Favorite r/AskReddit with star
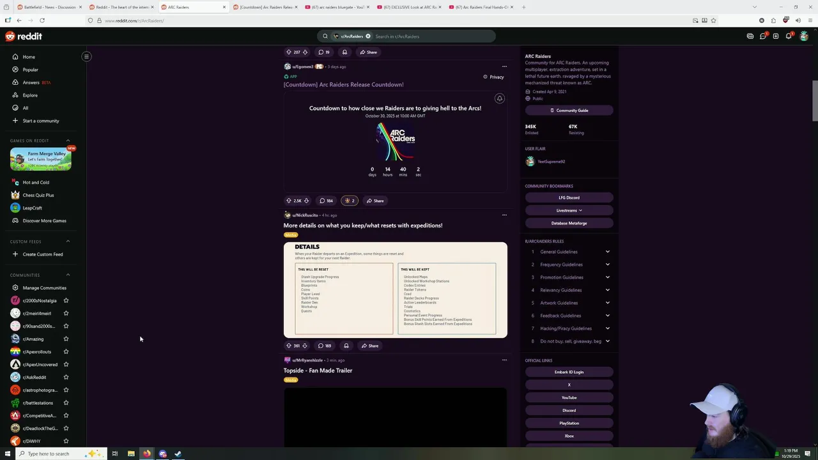This screenshot has height=460, width=818. [x=66, y=377]
